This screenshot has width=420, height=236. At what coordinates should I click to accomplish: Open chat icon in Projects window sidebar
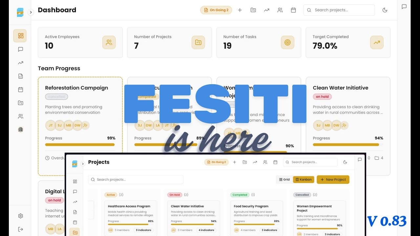coord(75,191)
